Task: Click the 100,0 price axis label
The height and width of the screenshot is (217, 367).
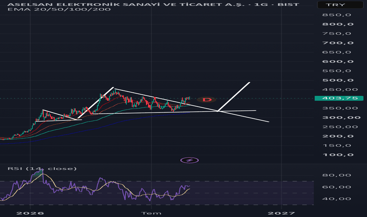Action: pos(338,155)
